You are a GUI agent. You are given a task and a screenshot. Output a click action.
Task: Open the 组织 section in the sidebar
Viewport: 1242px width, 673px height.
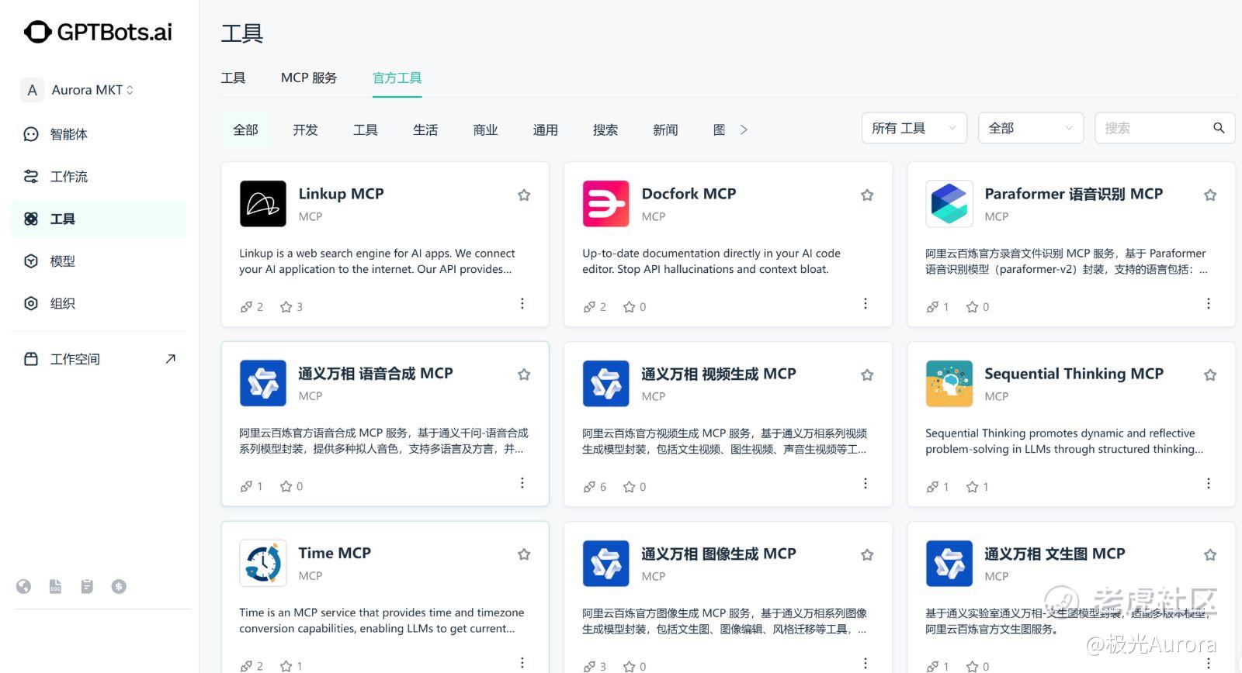pyautogui.click(x=98, y=303)
